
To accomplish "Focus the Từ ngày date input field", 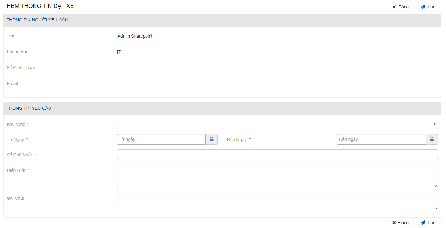I will (161, 139).
